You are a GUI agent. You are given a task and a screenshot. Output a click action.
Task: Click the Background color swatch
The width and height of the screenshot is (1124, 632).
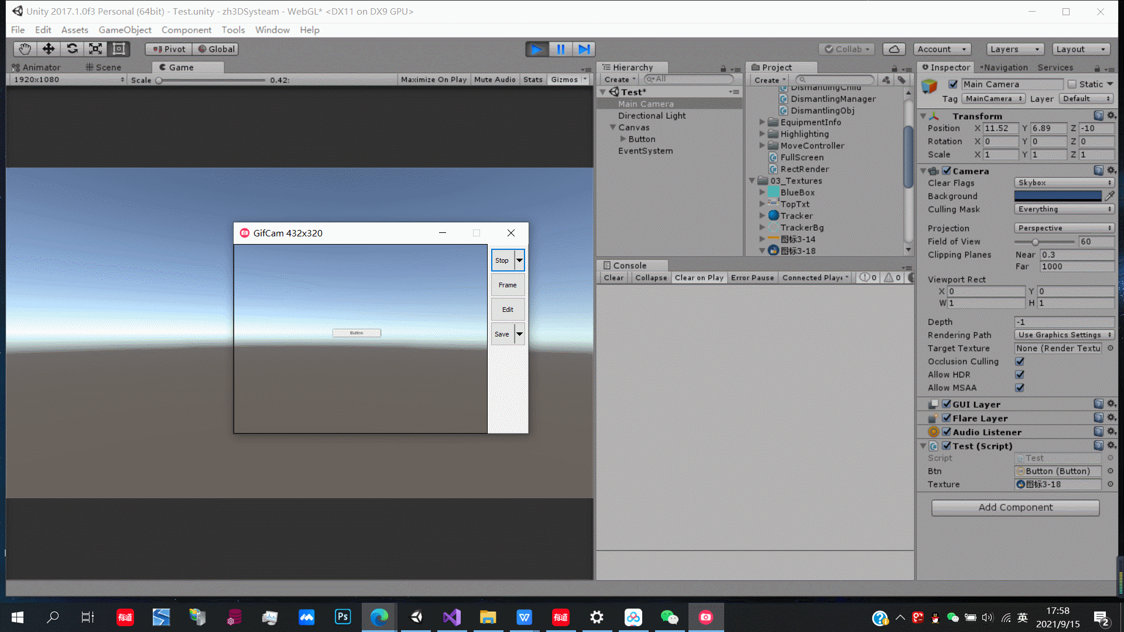tap(1058, 196)
